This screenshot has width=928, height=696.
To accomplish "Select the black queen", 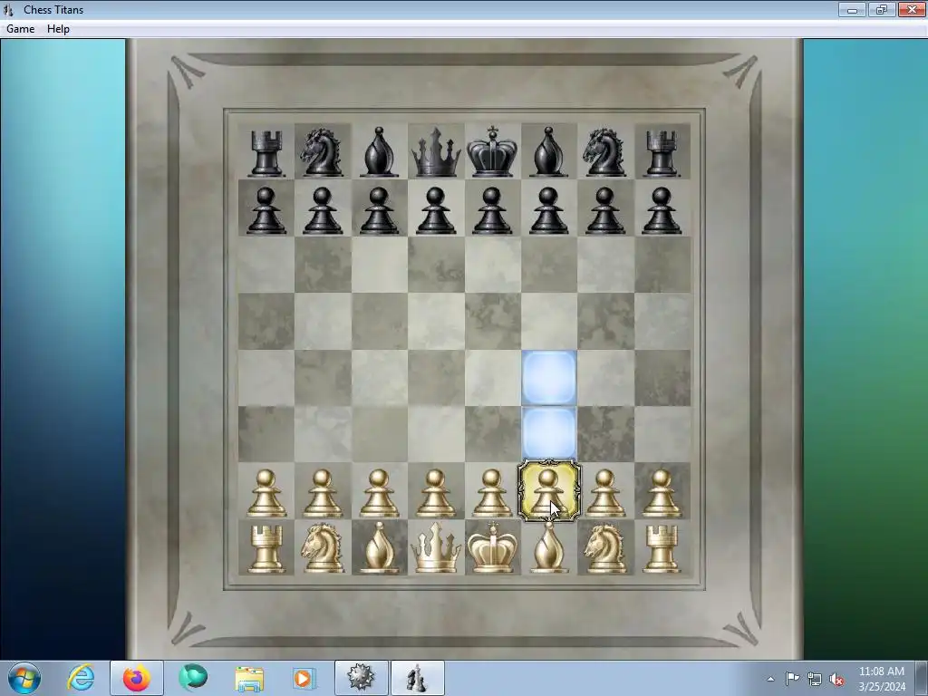I will (x=436, y=152).
